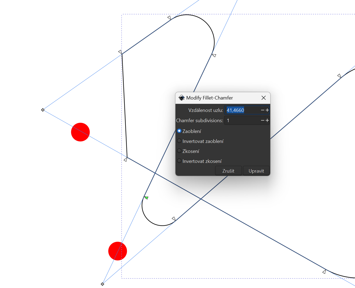Decrease Chamfer subdivisions with minus button
The height and width of the screenshot is (288, 355).
pos(262,120)
